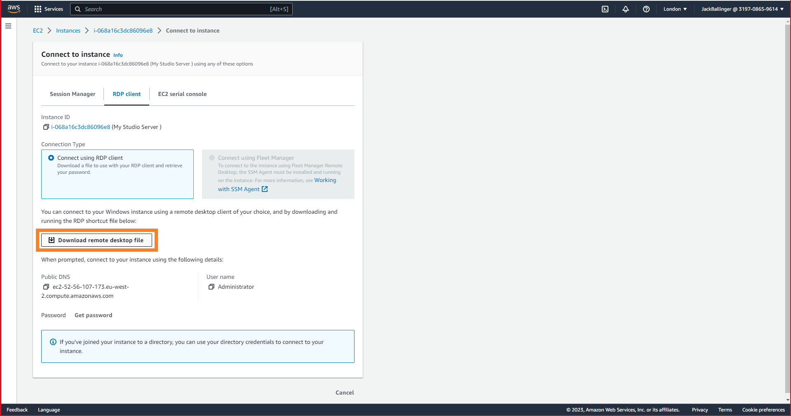The image size is (791, 416).
Task: Copy the Administrator user name
Action: click(211, 287)
